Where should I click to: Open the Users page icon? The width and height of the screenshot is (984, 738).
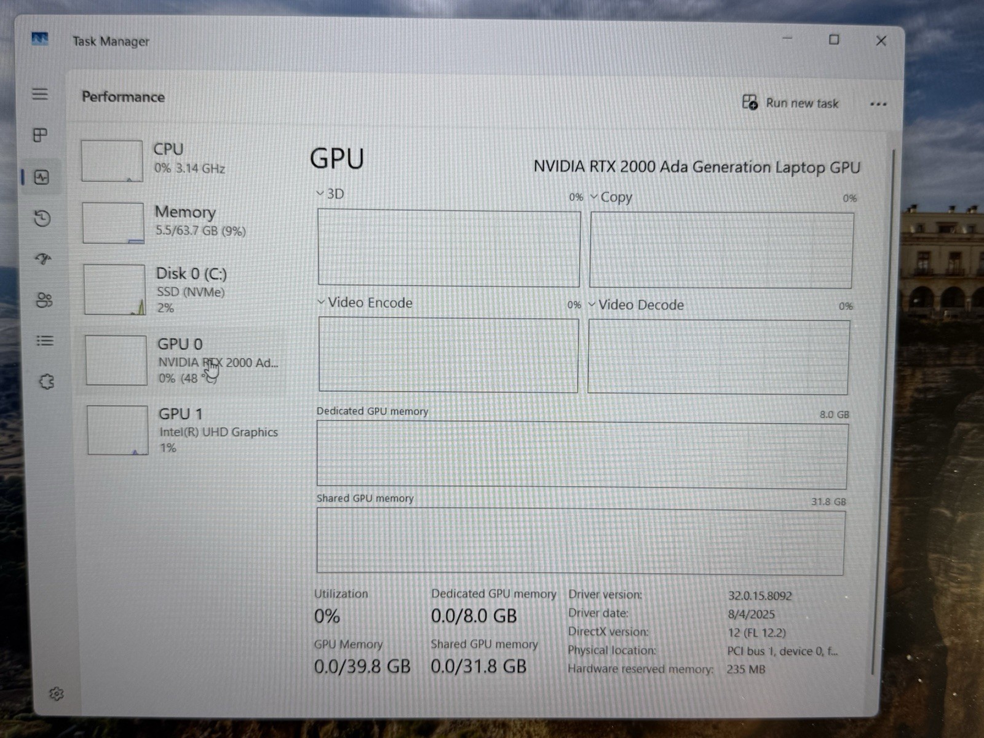pyautogui.click(x=44, y=300)
